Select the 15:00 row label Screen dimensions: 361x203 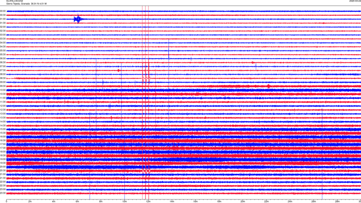tap(3, 129)
